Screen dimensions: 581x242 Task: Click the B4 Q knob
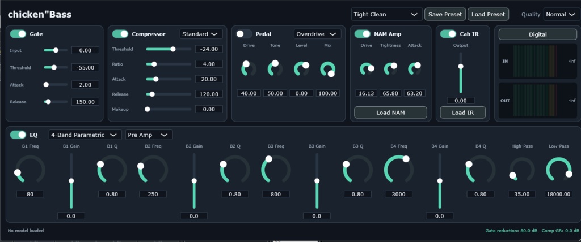(x=481, y=170)
